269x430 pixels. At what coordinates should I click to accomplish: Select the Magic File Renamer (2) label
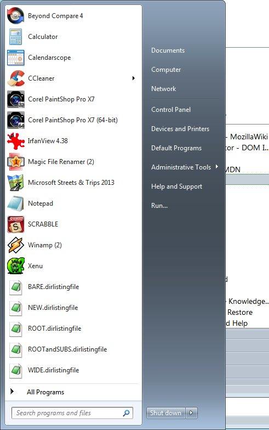(x=61, y=162)
